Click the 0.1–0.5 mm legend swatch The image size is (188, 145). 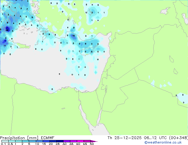5,141
